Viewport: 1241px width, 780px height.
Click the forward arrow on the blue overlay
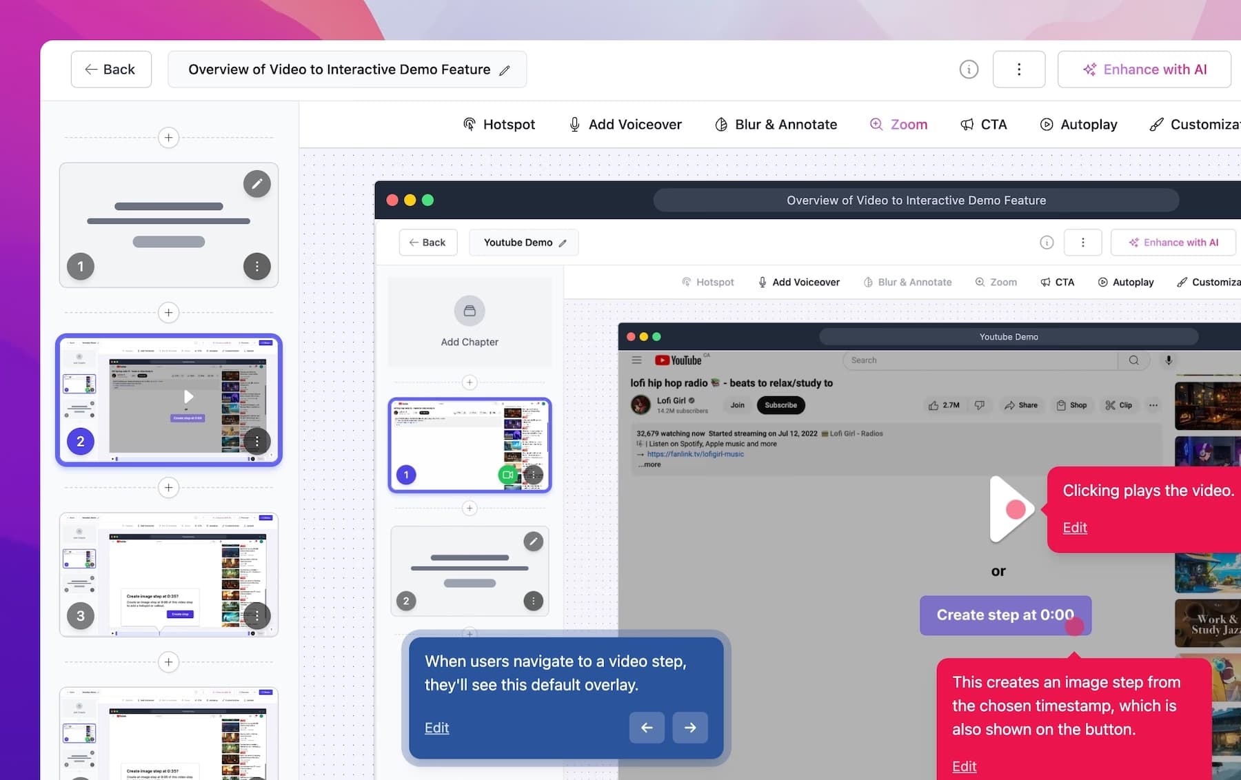point(689,728)
